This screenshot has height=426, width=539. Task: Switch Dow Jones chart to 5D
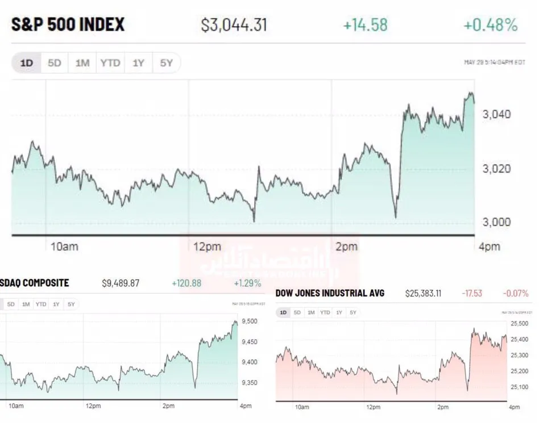pos(297,312)
